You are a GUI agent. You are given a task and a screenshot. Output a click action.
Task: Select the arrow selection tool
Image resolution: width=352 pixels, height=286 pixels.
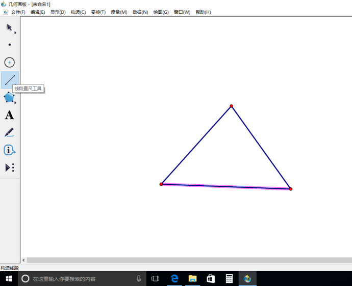tap(9, 27)
